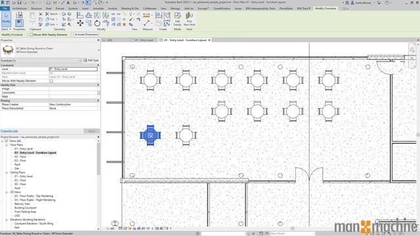Collapse the Floor Plans tree node

(7, 145)
